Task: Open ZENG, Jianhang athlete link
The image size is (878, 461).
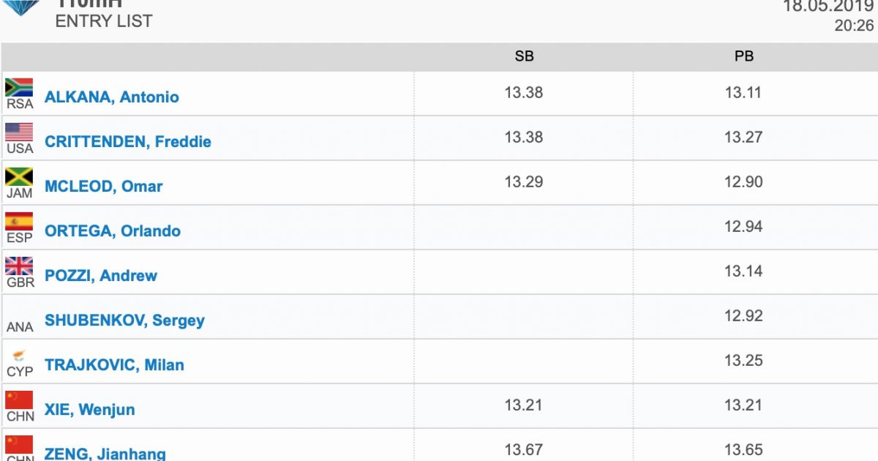Action: click(x=105, y=454)
